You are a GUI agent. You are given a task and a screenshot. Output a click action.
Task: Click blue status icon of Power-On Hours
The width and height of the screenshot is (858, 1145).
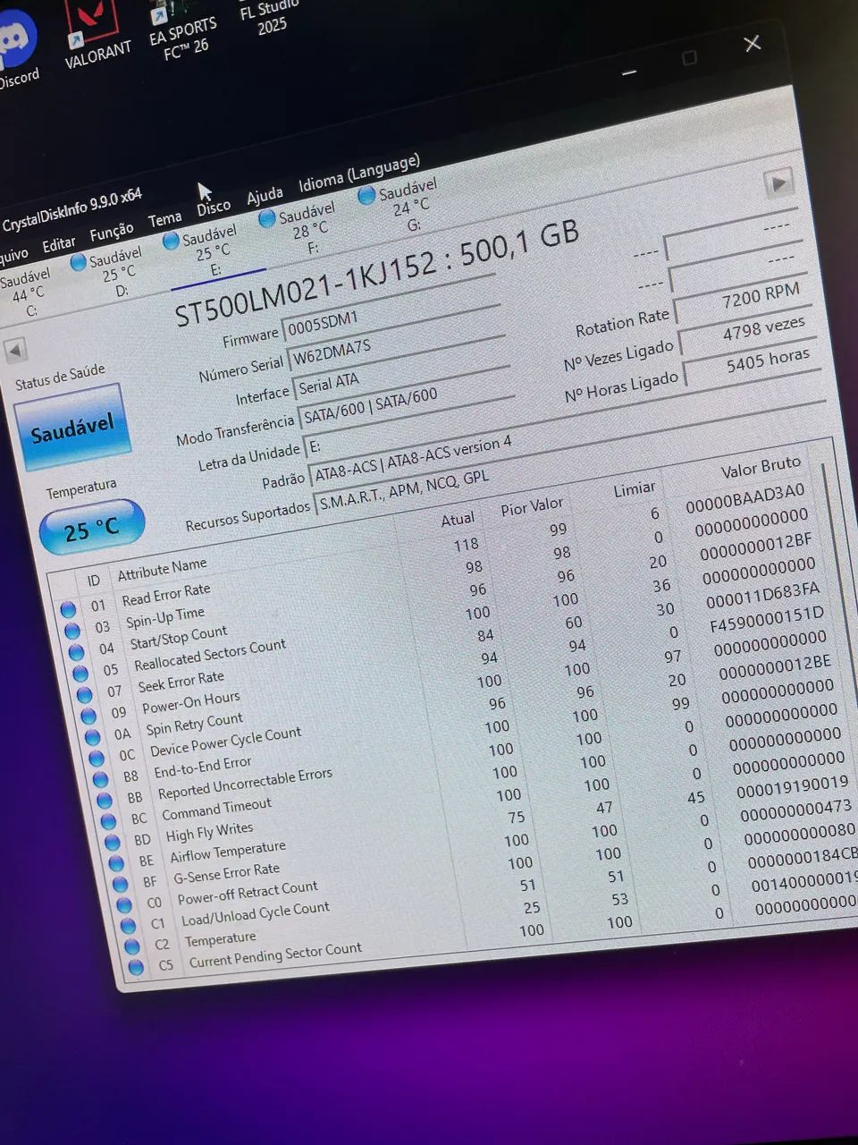(88, 716)
